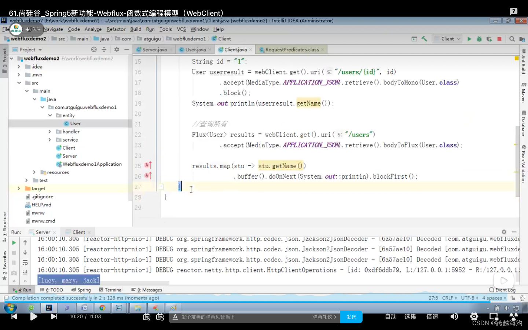Expand the .idea folder
Screen dimensions: 528x330
pos(19,66)
